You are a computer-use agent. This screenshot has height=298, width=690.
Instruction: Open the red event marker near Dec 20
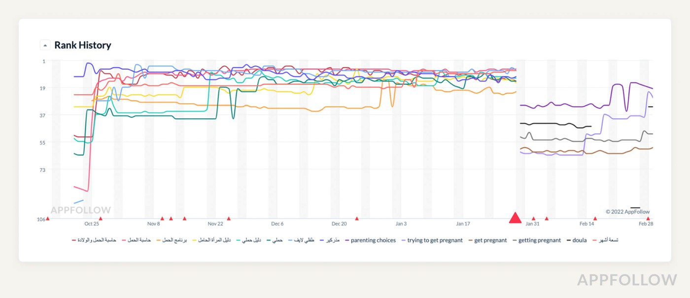357,218
